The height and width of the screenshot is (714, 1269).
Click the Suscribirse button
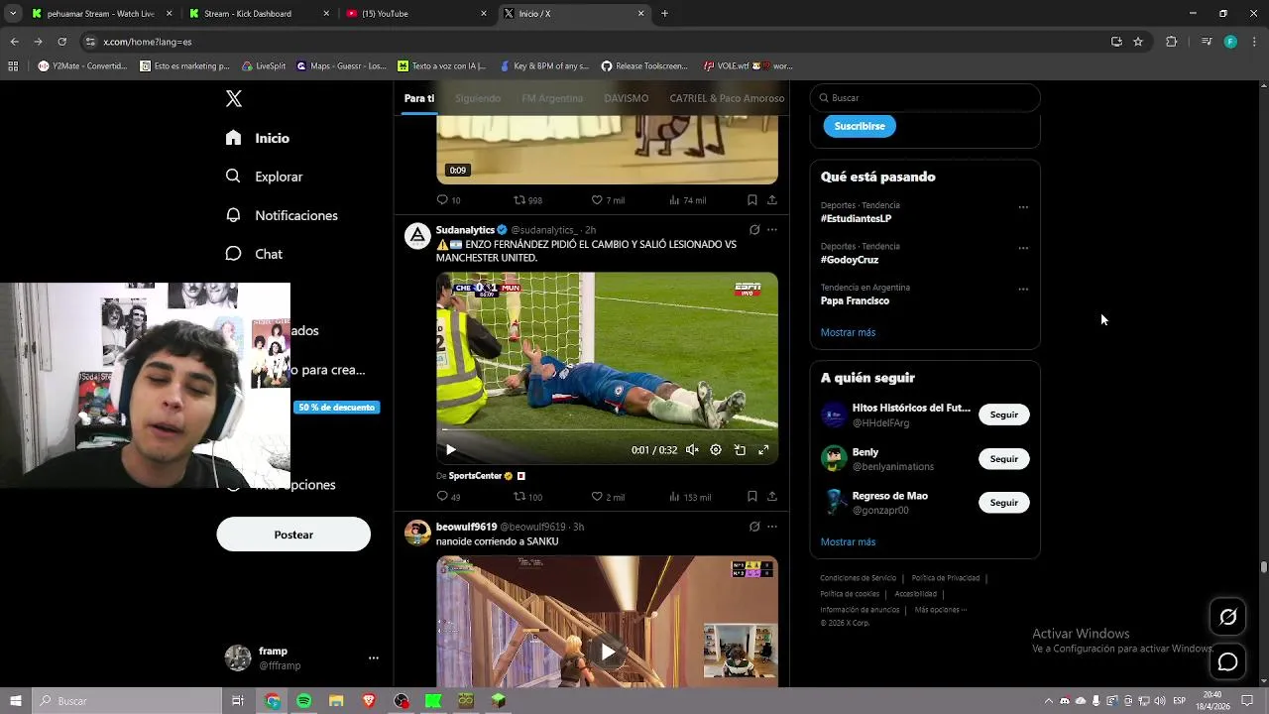pos(860,126)
